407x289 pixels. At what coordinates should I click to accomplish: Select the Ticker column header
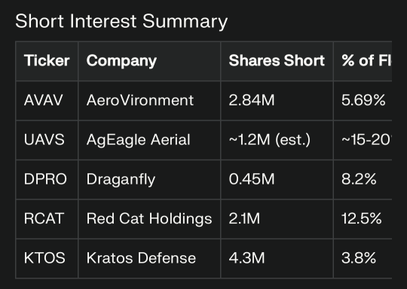(47, 61)
